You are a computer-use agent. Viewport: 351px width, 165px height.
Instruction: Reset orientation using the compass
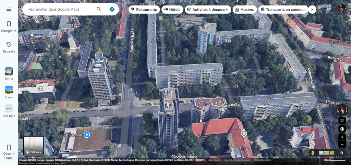coord(342,110)
